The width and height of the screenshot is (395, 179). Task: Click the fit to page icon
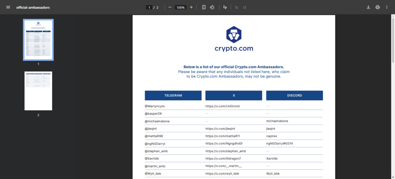coord(204,7)
